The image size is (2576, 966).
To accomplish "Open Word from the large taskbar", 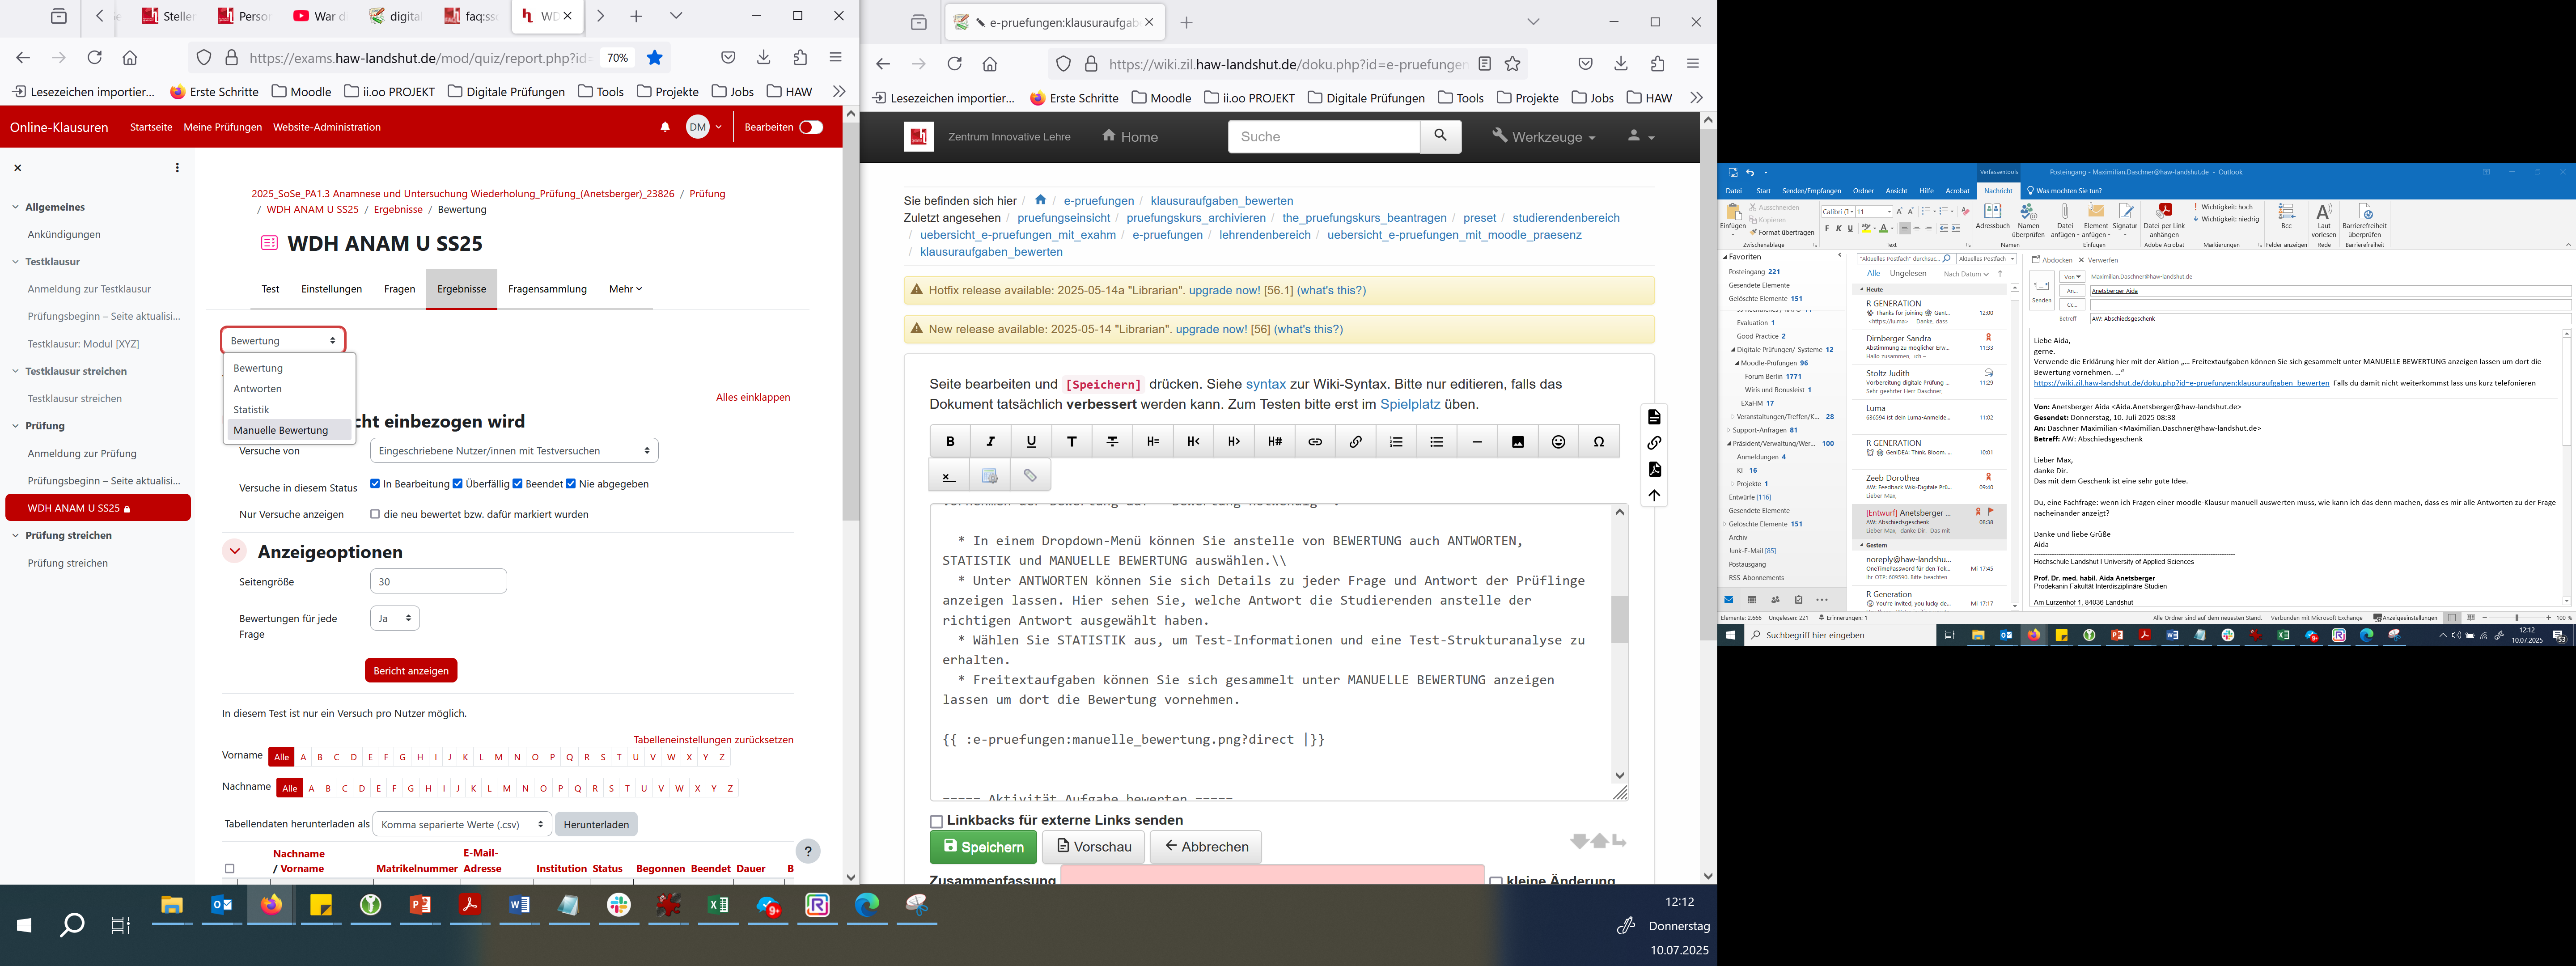I will (519, 905).
